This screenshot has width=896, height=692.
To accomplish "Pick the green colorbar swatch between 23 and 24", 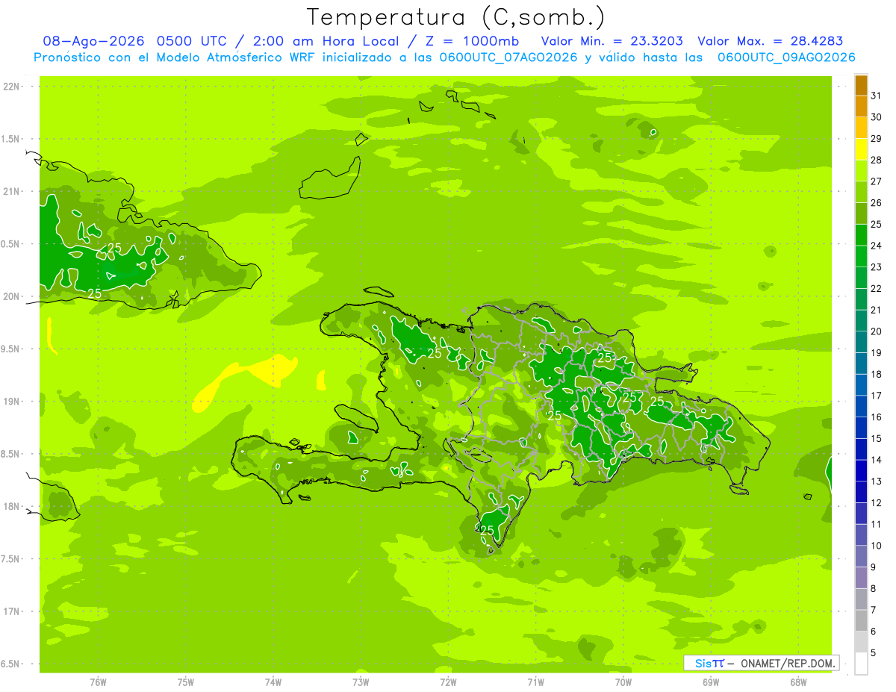I will (x=861, y=256).
